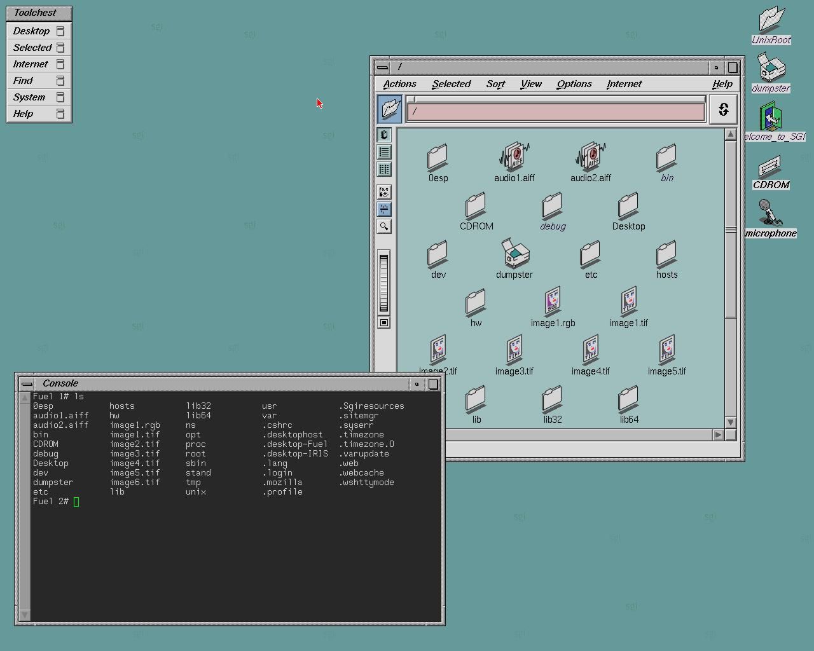Select the dev folder icon
Viewport: 814px width, 651px height.
[x=438, y=259]
